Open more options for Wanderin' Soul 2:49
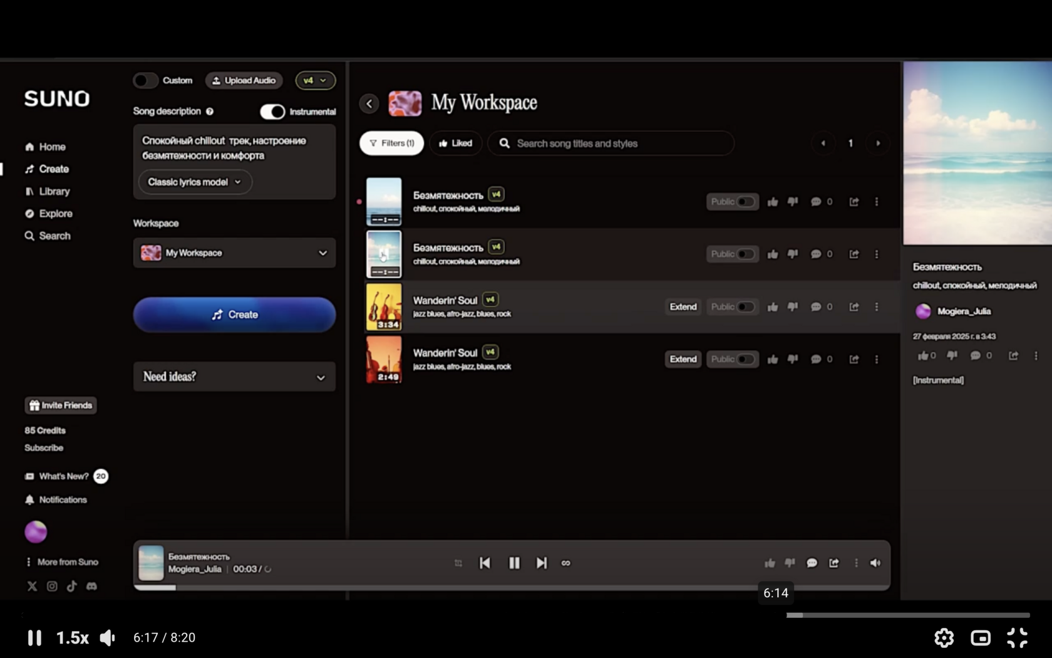 point(877,359)
